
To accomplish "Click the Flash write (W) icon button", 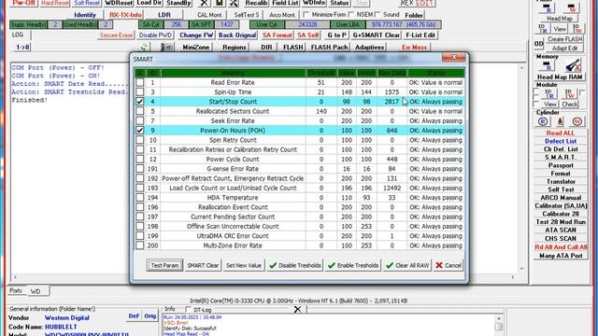I will (571, 7).
